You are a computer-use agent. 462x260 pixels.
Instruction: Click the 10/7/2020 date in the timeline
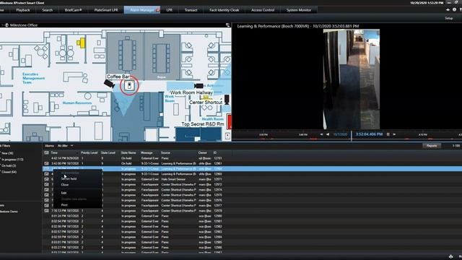pos(340,134)
